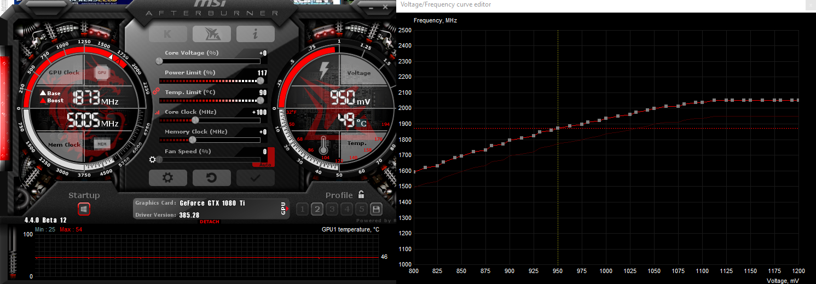
Task: Click the Core Voltage slider handle
Action: point(159,61)
